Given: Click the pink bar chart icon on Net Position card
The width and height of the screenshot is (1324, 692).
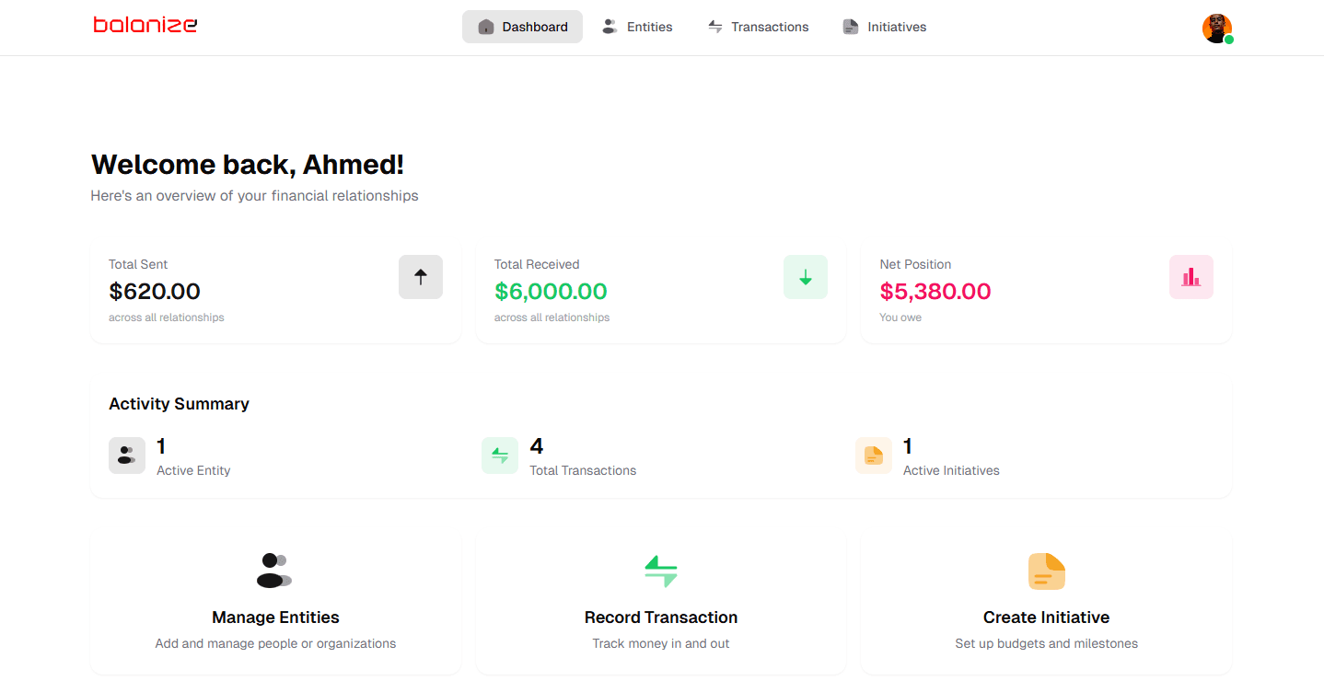Looking at the screenshot, I should pos(1190,276).
